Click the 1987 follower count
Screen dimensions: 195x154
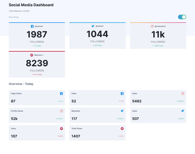pyautogui.click(x=37, y=34)
